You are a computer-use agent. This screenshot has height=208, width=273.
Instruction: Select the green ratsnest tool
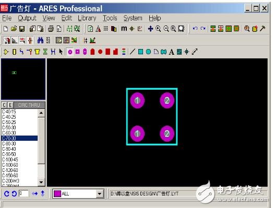coord(45,52)
